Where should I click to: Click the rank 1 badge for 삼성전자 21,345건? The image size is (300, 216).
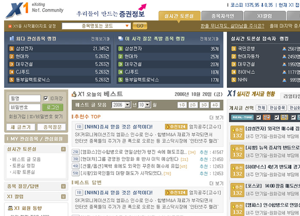pos(12,49)
